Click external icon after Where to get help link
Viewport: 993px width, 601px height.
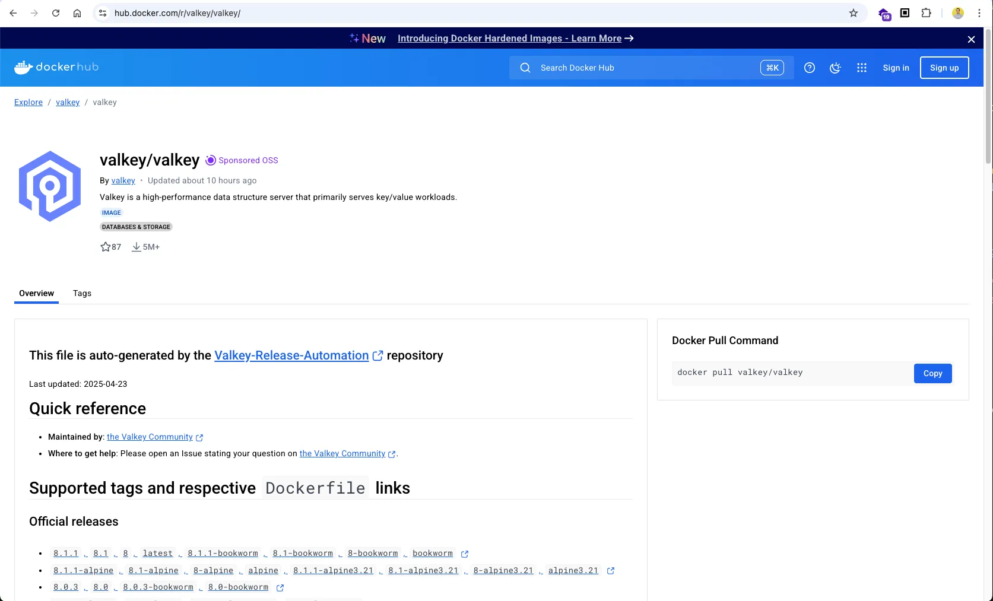pos(392,454)
